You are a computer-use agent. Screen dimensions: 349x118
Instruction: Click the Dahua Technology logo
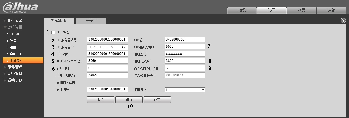tap(20, 8)
